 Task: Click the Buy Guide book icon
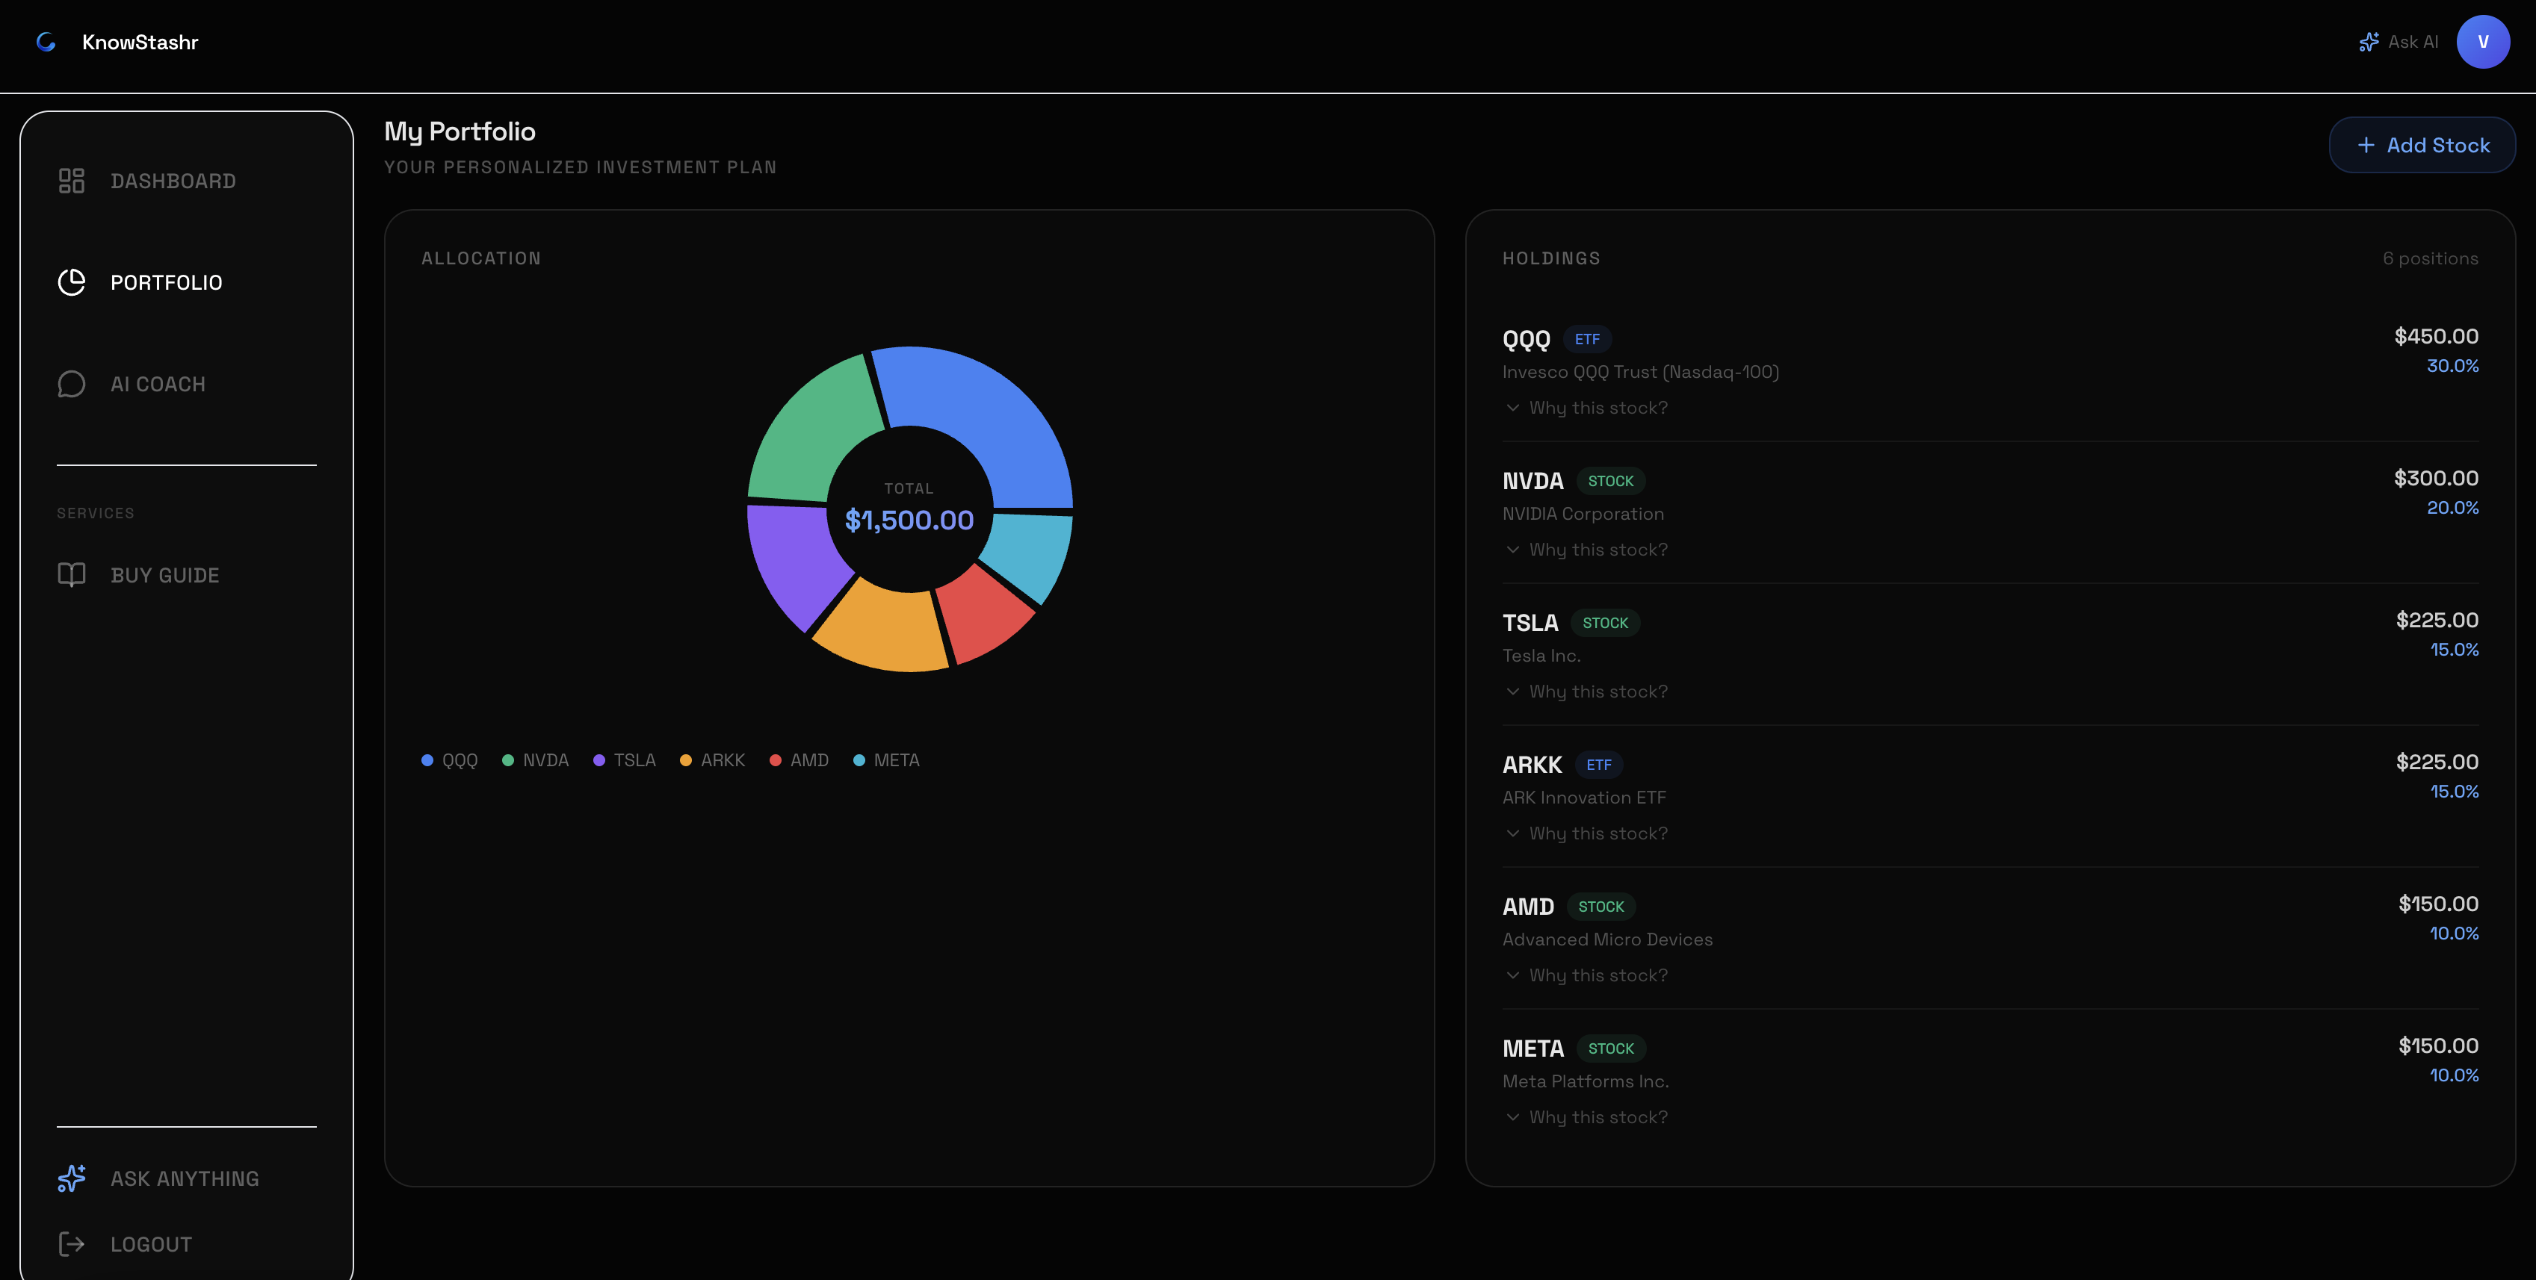point(71,574)
